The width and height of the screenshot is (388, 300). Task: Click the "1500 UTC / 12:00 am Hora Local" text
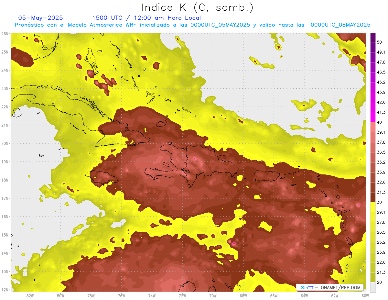146,18
